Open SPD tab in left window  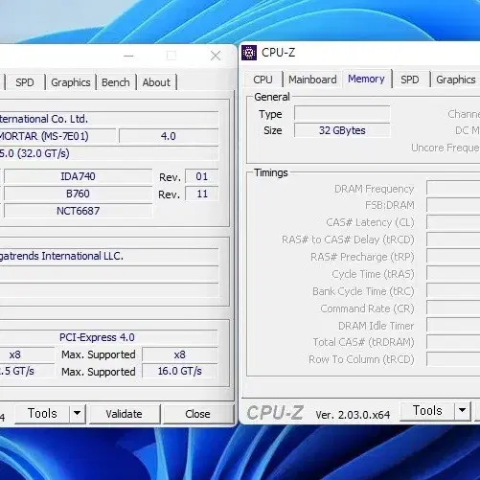click(25, 82)
